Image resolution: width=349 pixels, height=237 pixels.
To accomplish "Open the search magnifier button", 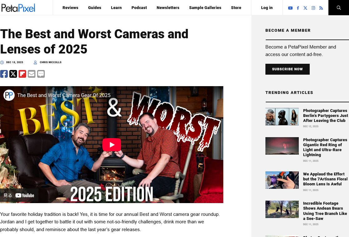I will coord(339,8).
